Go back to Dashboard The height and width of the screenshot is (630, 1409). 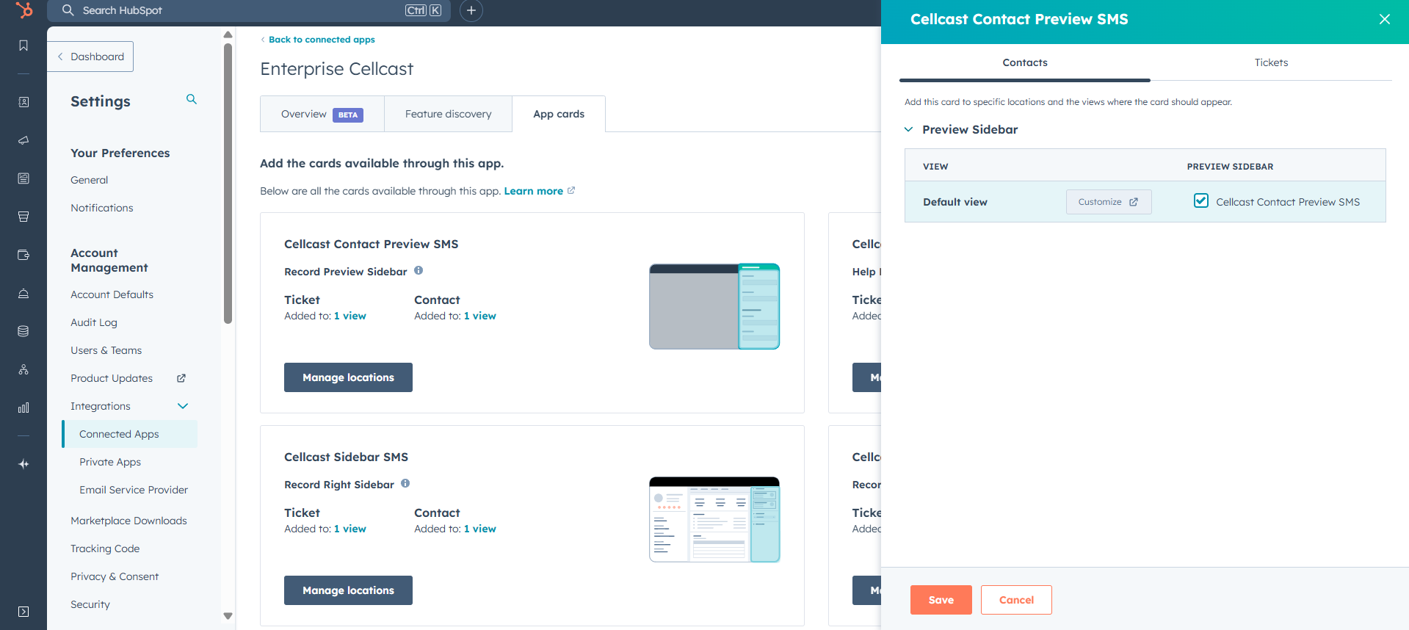coord(90,57)
